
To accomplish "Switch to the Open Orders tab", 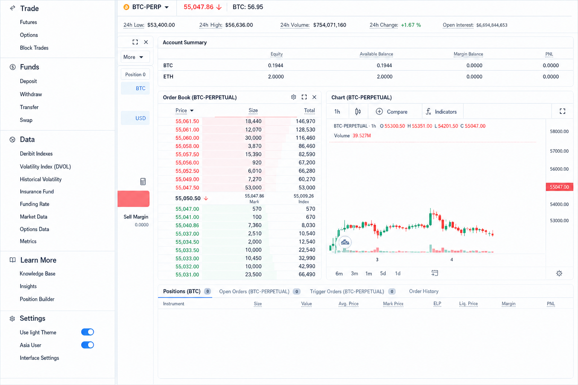I will tap(260, 291).
